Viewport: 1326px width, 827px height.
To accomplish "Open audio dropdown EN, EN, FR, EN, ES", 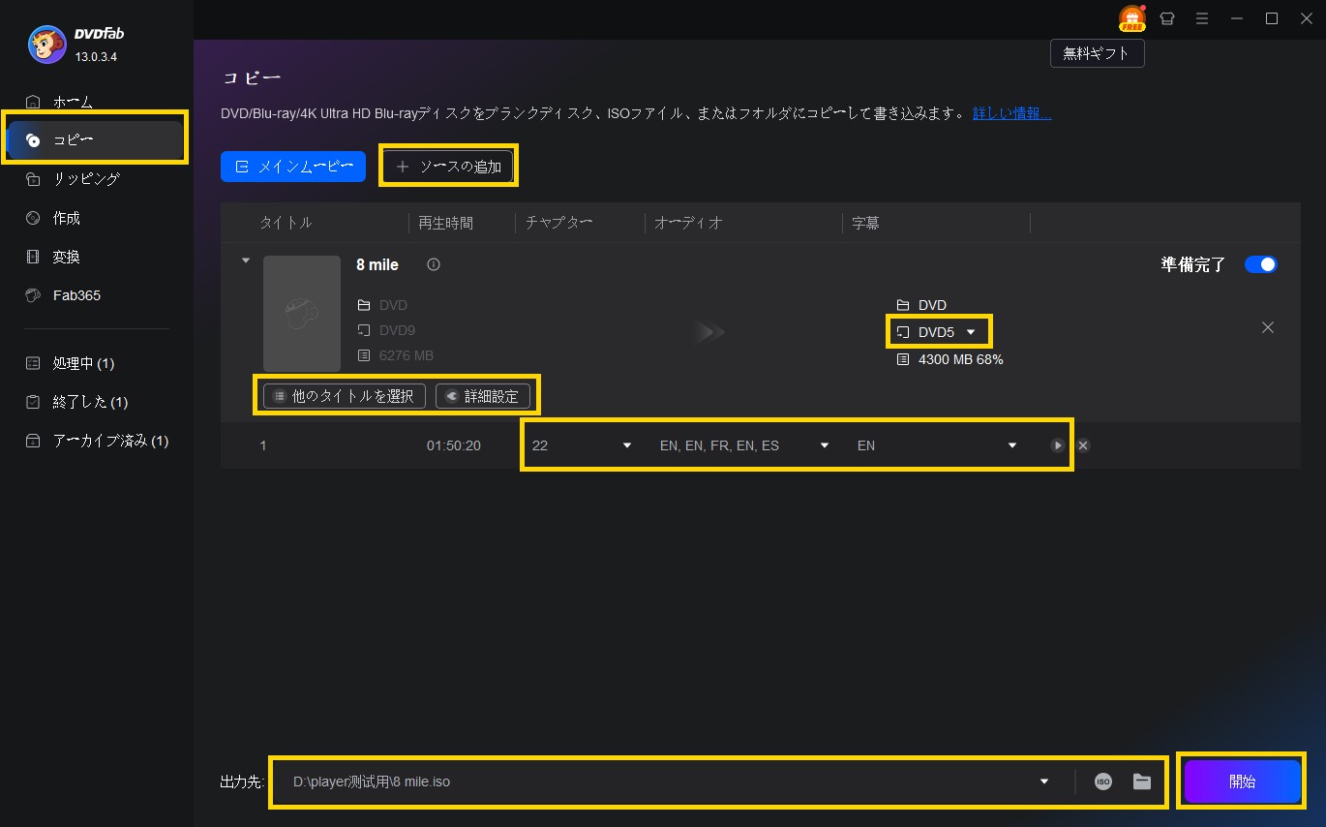I will [x=744, y=445].
